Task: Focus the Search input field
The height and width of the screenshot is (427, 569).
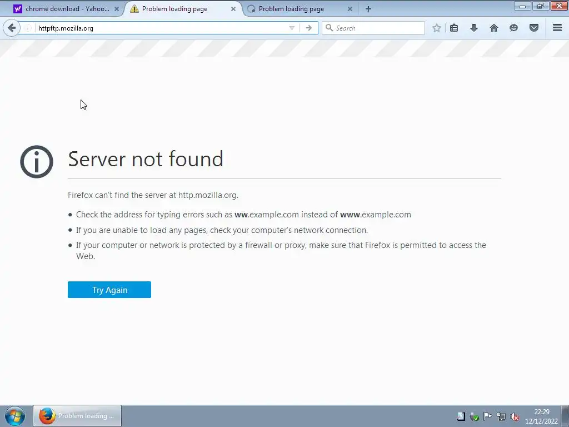Action: point(373,28)
